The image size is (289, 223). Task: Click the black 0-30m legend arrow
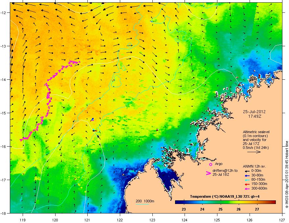[x=247, y=171]
